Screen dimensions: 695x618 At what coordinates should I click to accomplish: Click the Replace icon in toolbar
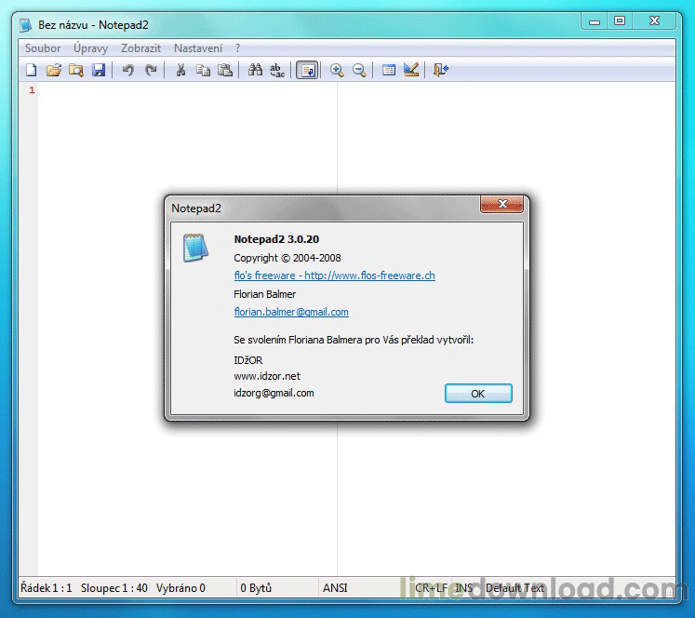click(x=277, y=70)
